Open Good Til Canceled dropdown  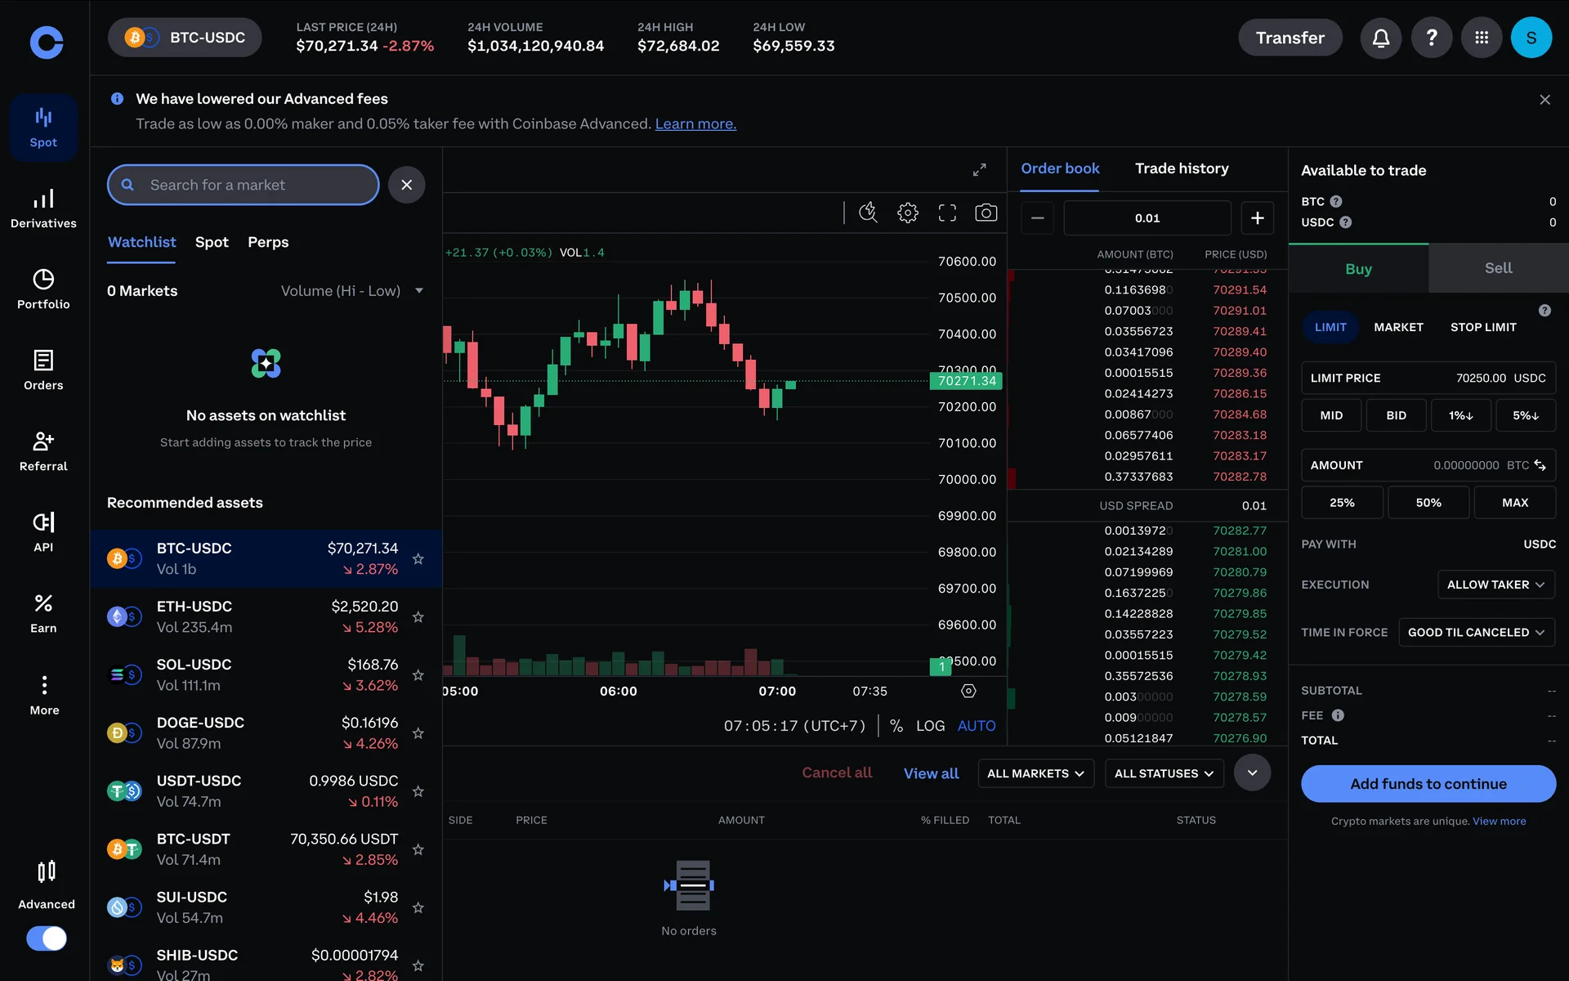point(1475,633)
